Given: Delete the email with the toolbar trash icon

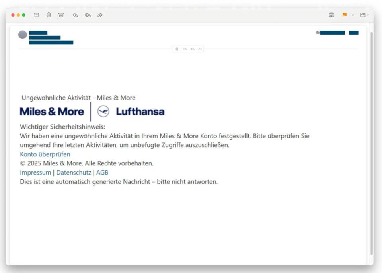Looking at the screenshot, I should coord(49,15).
